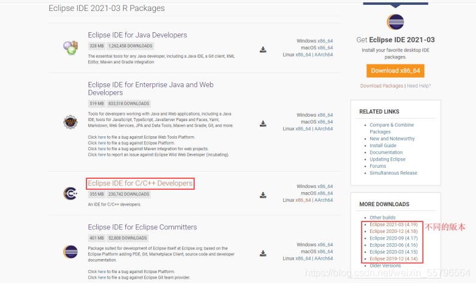Click the Eclipse Committers package icon
The height and width of the screenshot is (284, 476).
click(x=71, y=252)
